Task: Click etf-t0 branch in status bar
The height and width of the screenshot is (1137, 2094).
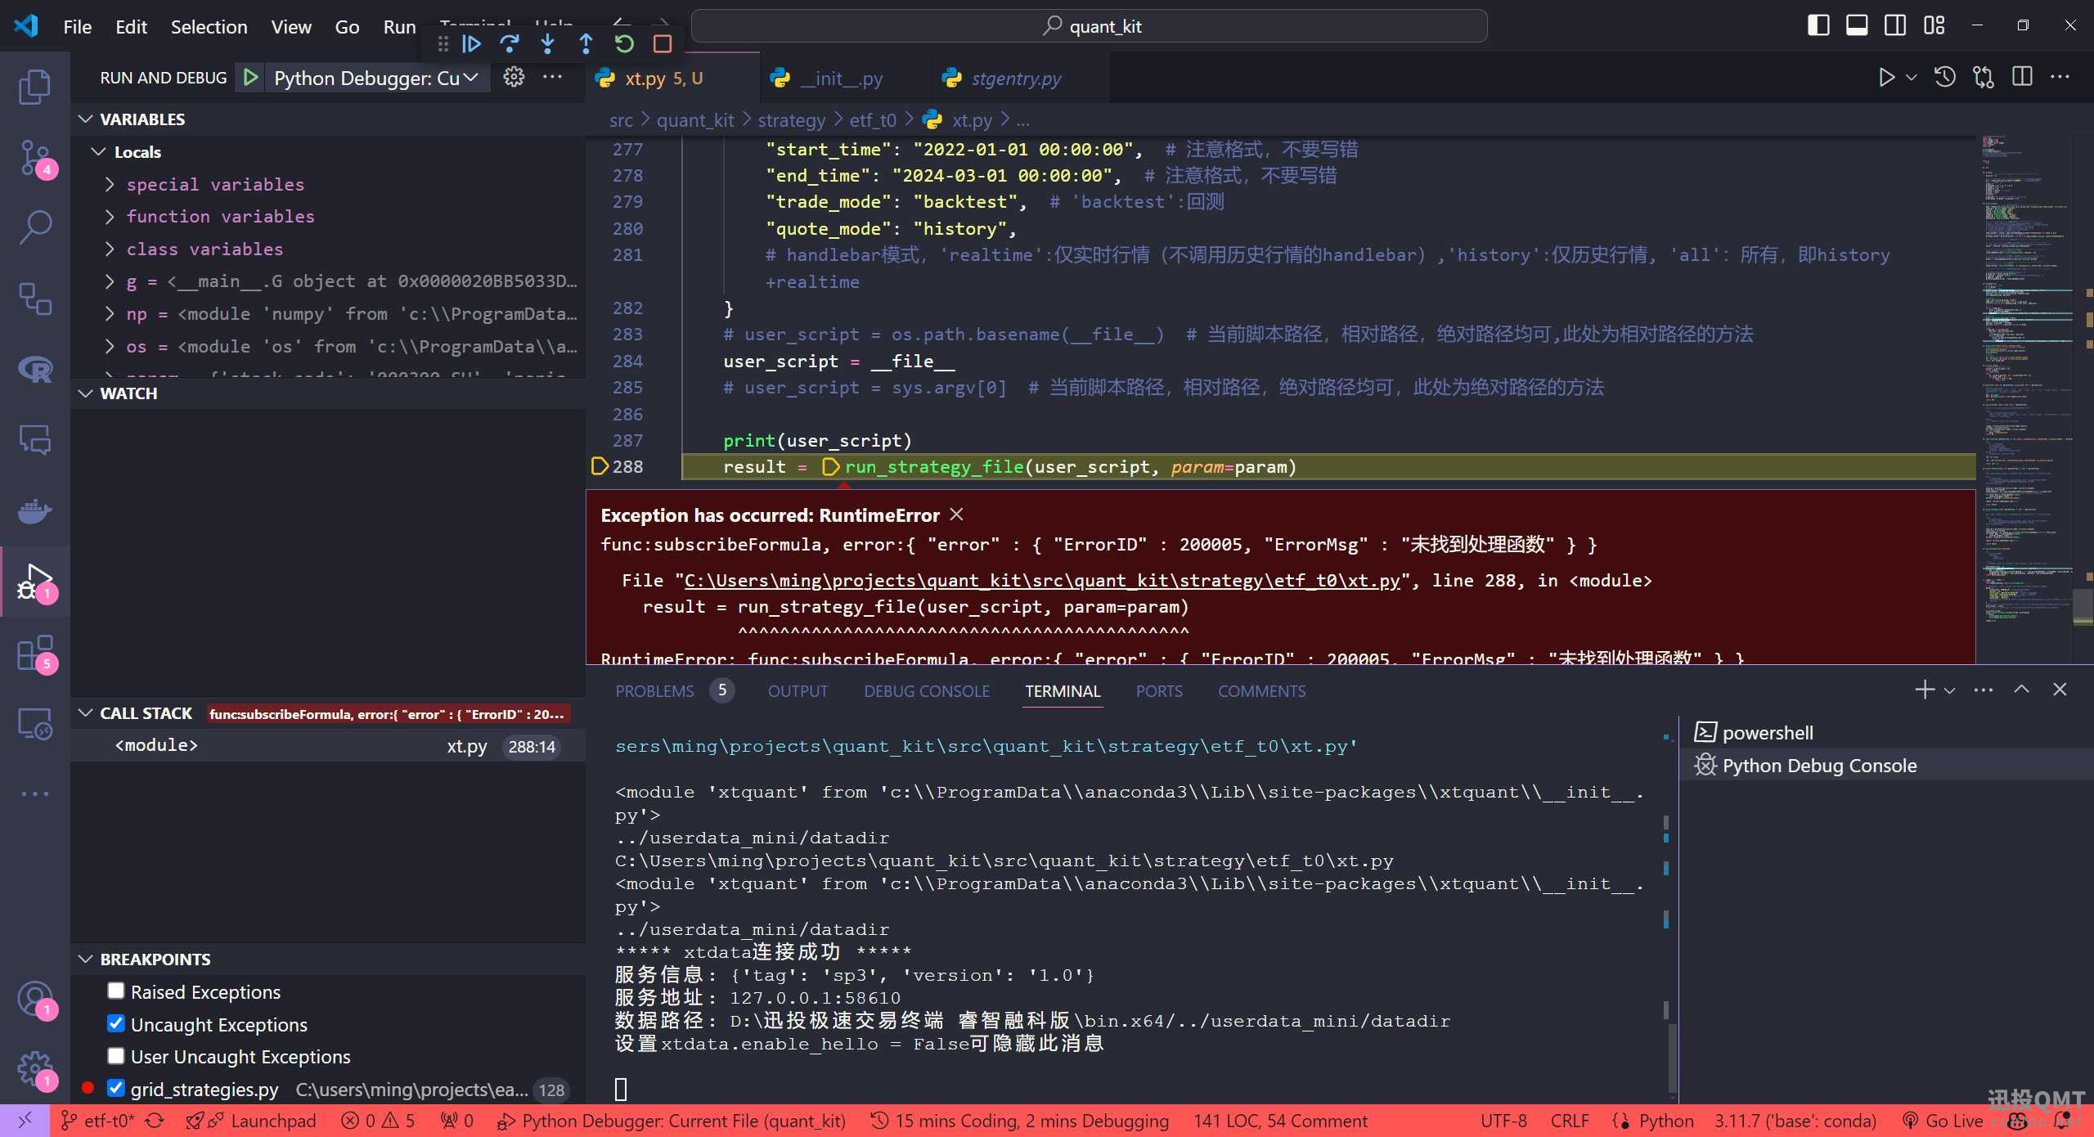Action: point(98,1121)
